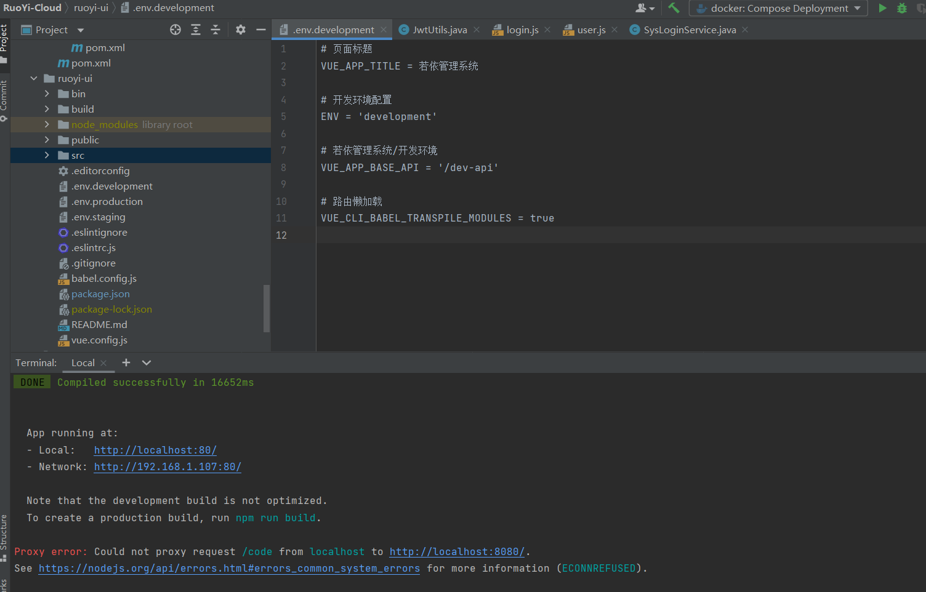Expand the public folder
The width and height of the screenshot is (926, 592).
(47, 140)
